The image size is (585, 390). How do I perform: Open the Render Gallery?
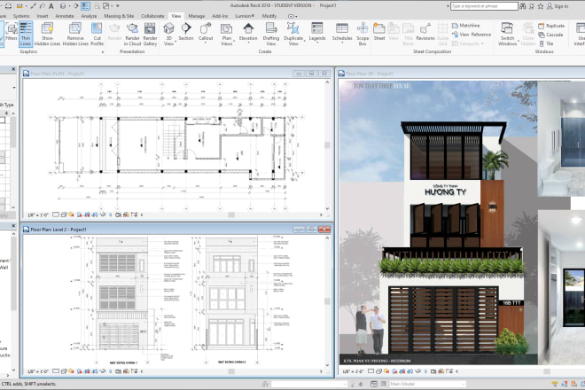tap(150, 34)
